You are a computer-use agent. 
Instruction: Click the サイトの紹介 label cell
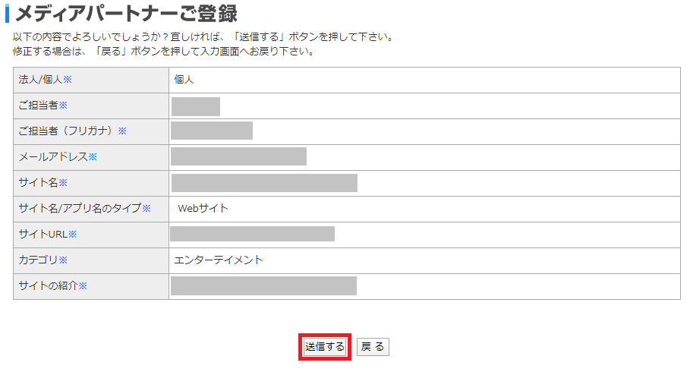[91, 286]
